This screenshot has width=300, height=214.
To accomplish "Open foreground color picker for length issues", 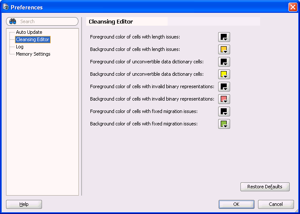I will (224, 37).
